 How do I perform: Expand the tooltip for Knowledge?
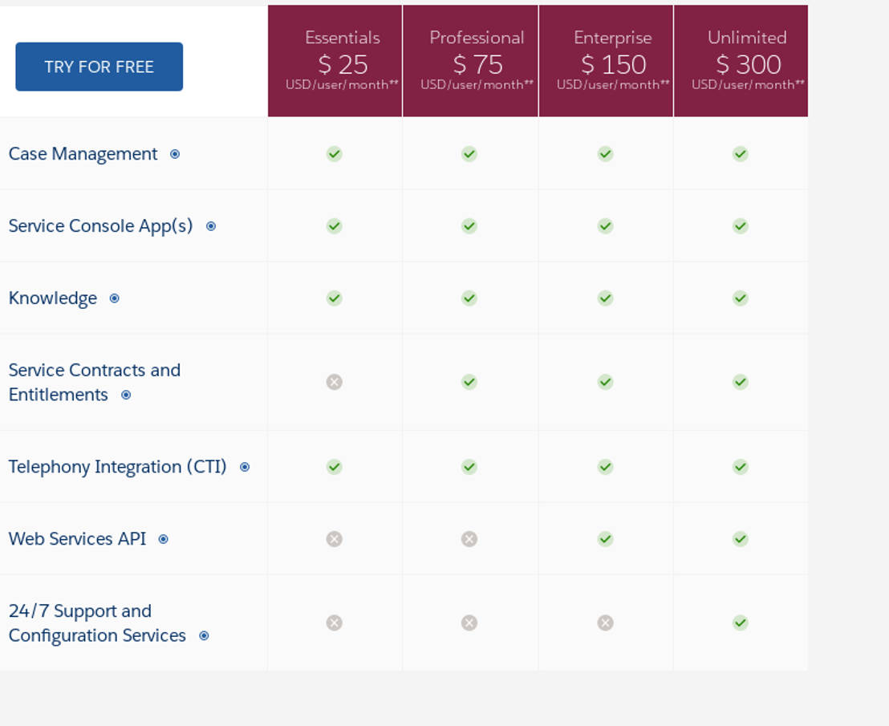[x=114, y=298]
